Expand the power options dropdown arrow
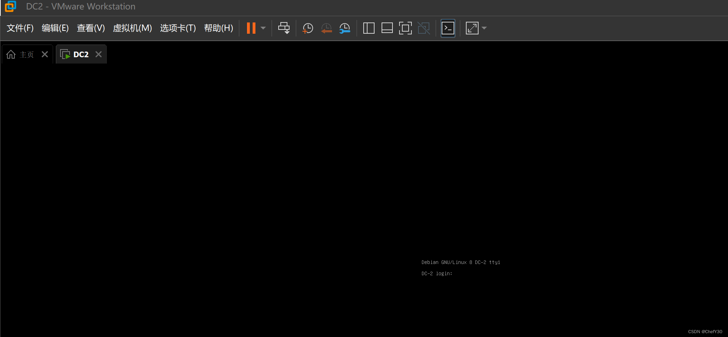The image size is (728, 337). (263, 28)
